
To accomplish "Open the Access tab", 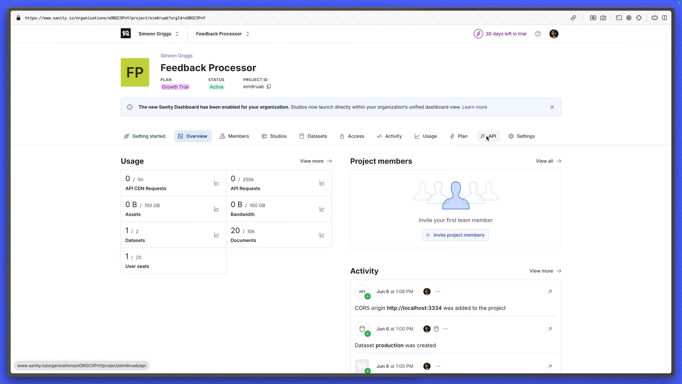I will pos(352,136).
